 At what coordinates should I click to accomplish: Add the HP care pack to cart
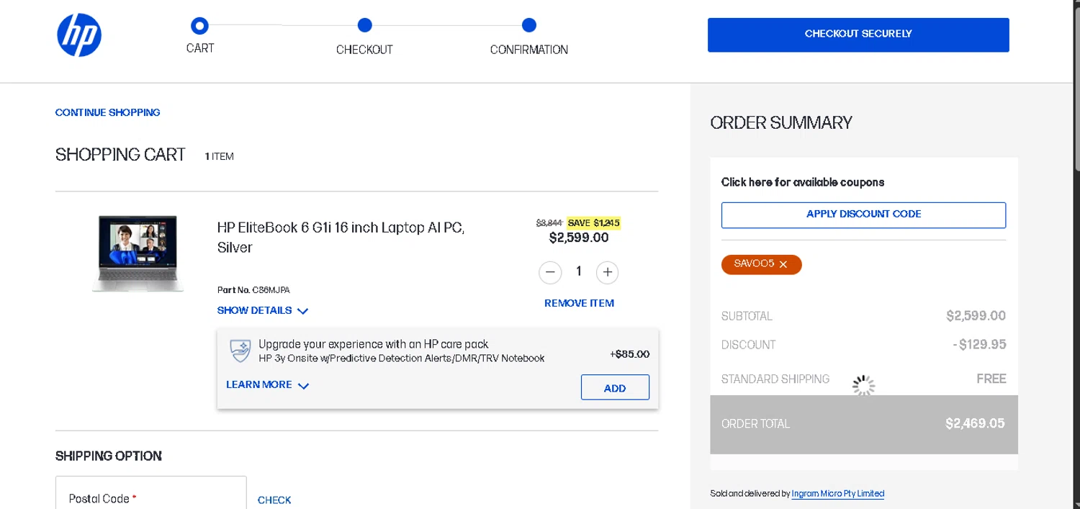(x=615, y=388)
